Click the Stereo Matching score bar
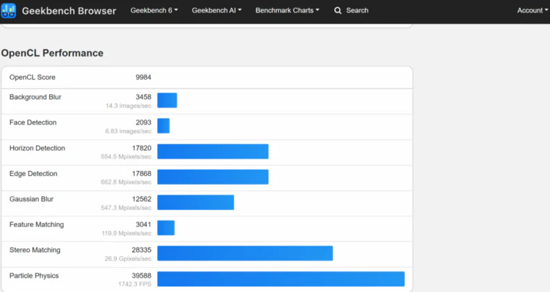The image size is (550, 292). pyautogui.click(x=245, y=254)
